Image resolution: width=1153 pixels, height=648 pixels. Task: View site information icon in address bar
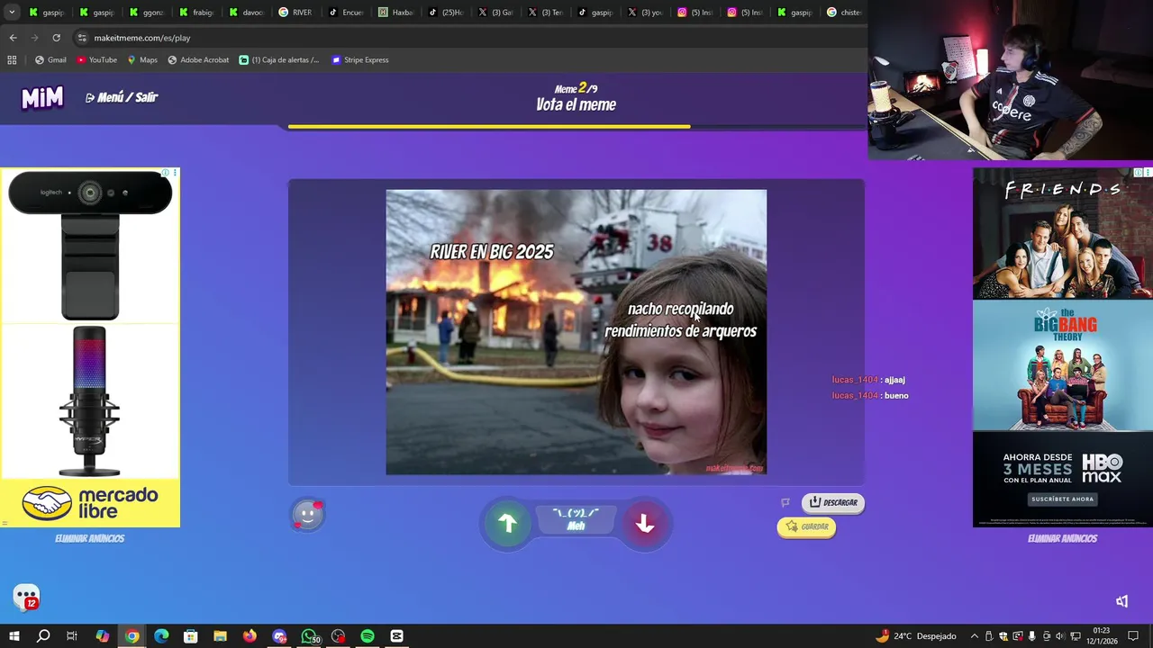[x=82, y=38]
